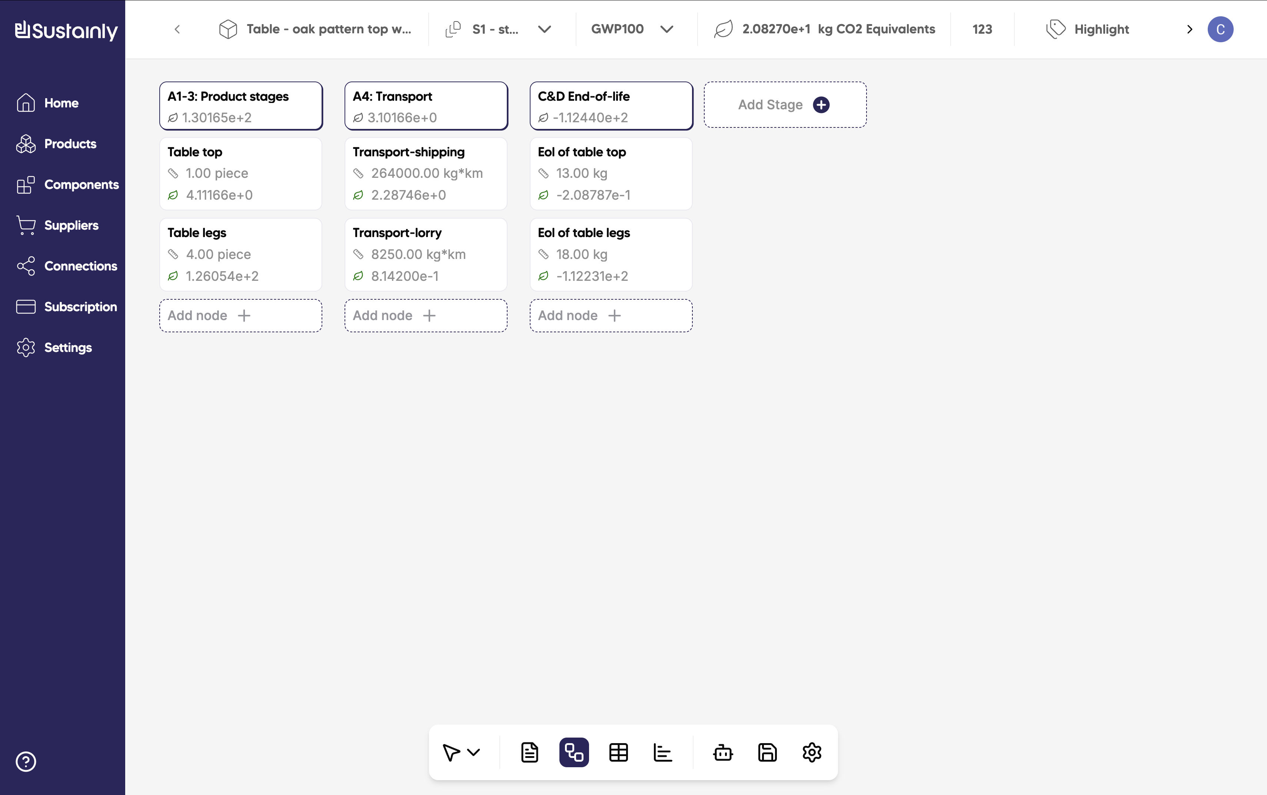The image size is (1267, 795).
Task: Open the help question mark icon
Action: (26, 761)
